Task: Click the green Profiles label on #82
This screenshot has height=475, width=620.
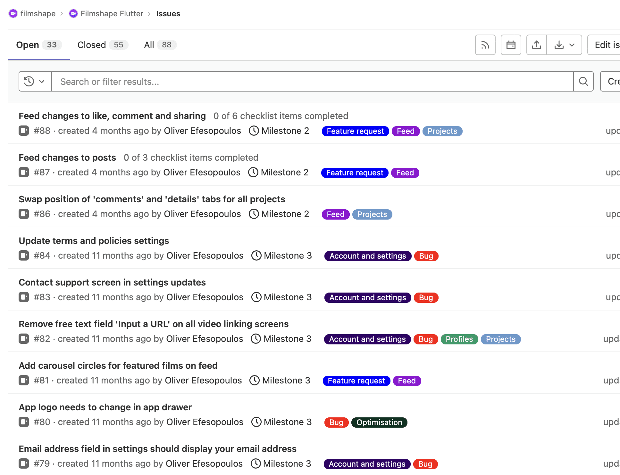Action: pyautogui.click(x=459, y=339)
